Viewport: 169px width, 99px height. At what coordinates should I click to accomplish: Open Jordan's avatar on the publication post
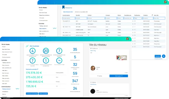93,68
